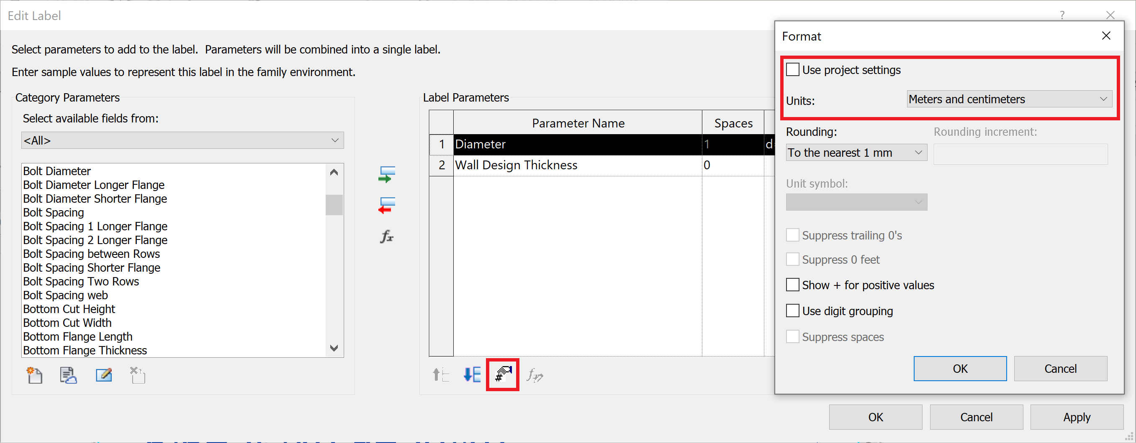This screenshot has width=1136, height=443.
Task: Open the Rounding dropdown
Action: (x=856, y=153)
